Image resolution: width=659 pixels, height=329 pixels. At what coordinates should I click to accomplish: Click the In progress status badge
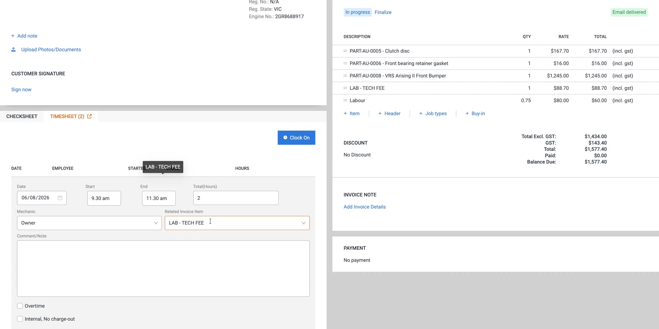[358, 12]
